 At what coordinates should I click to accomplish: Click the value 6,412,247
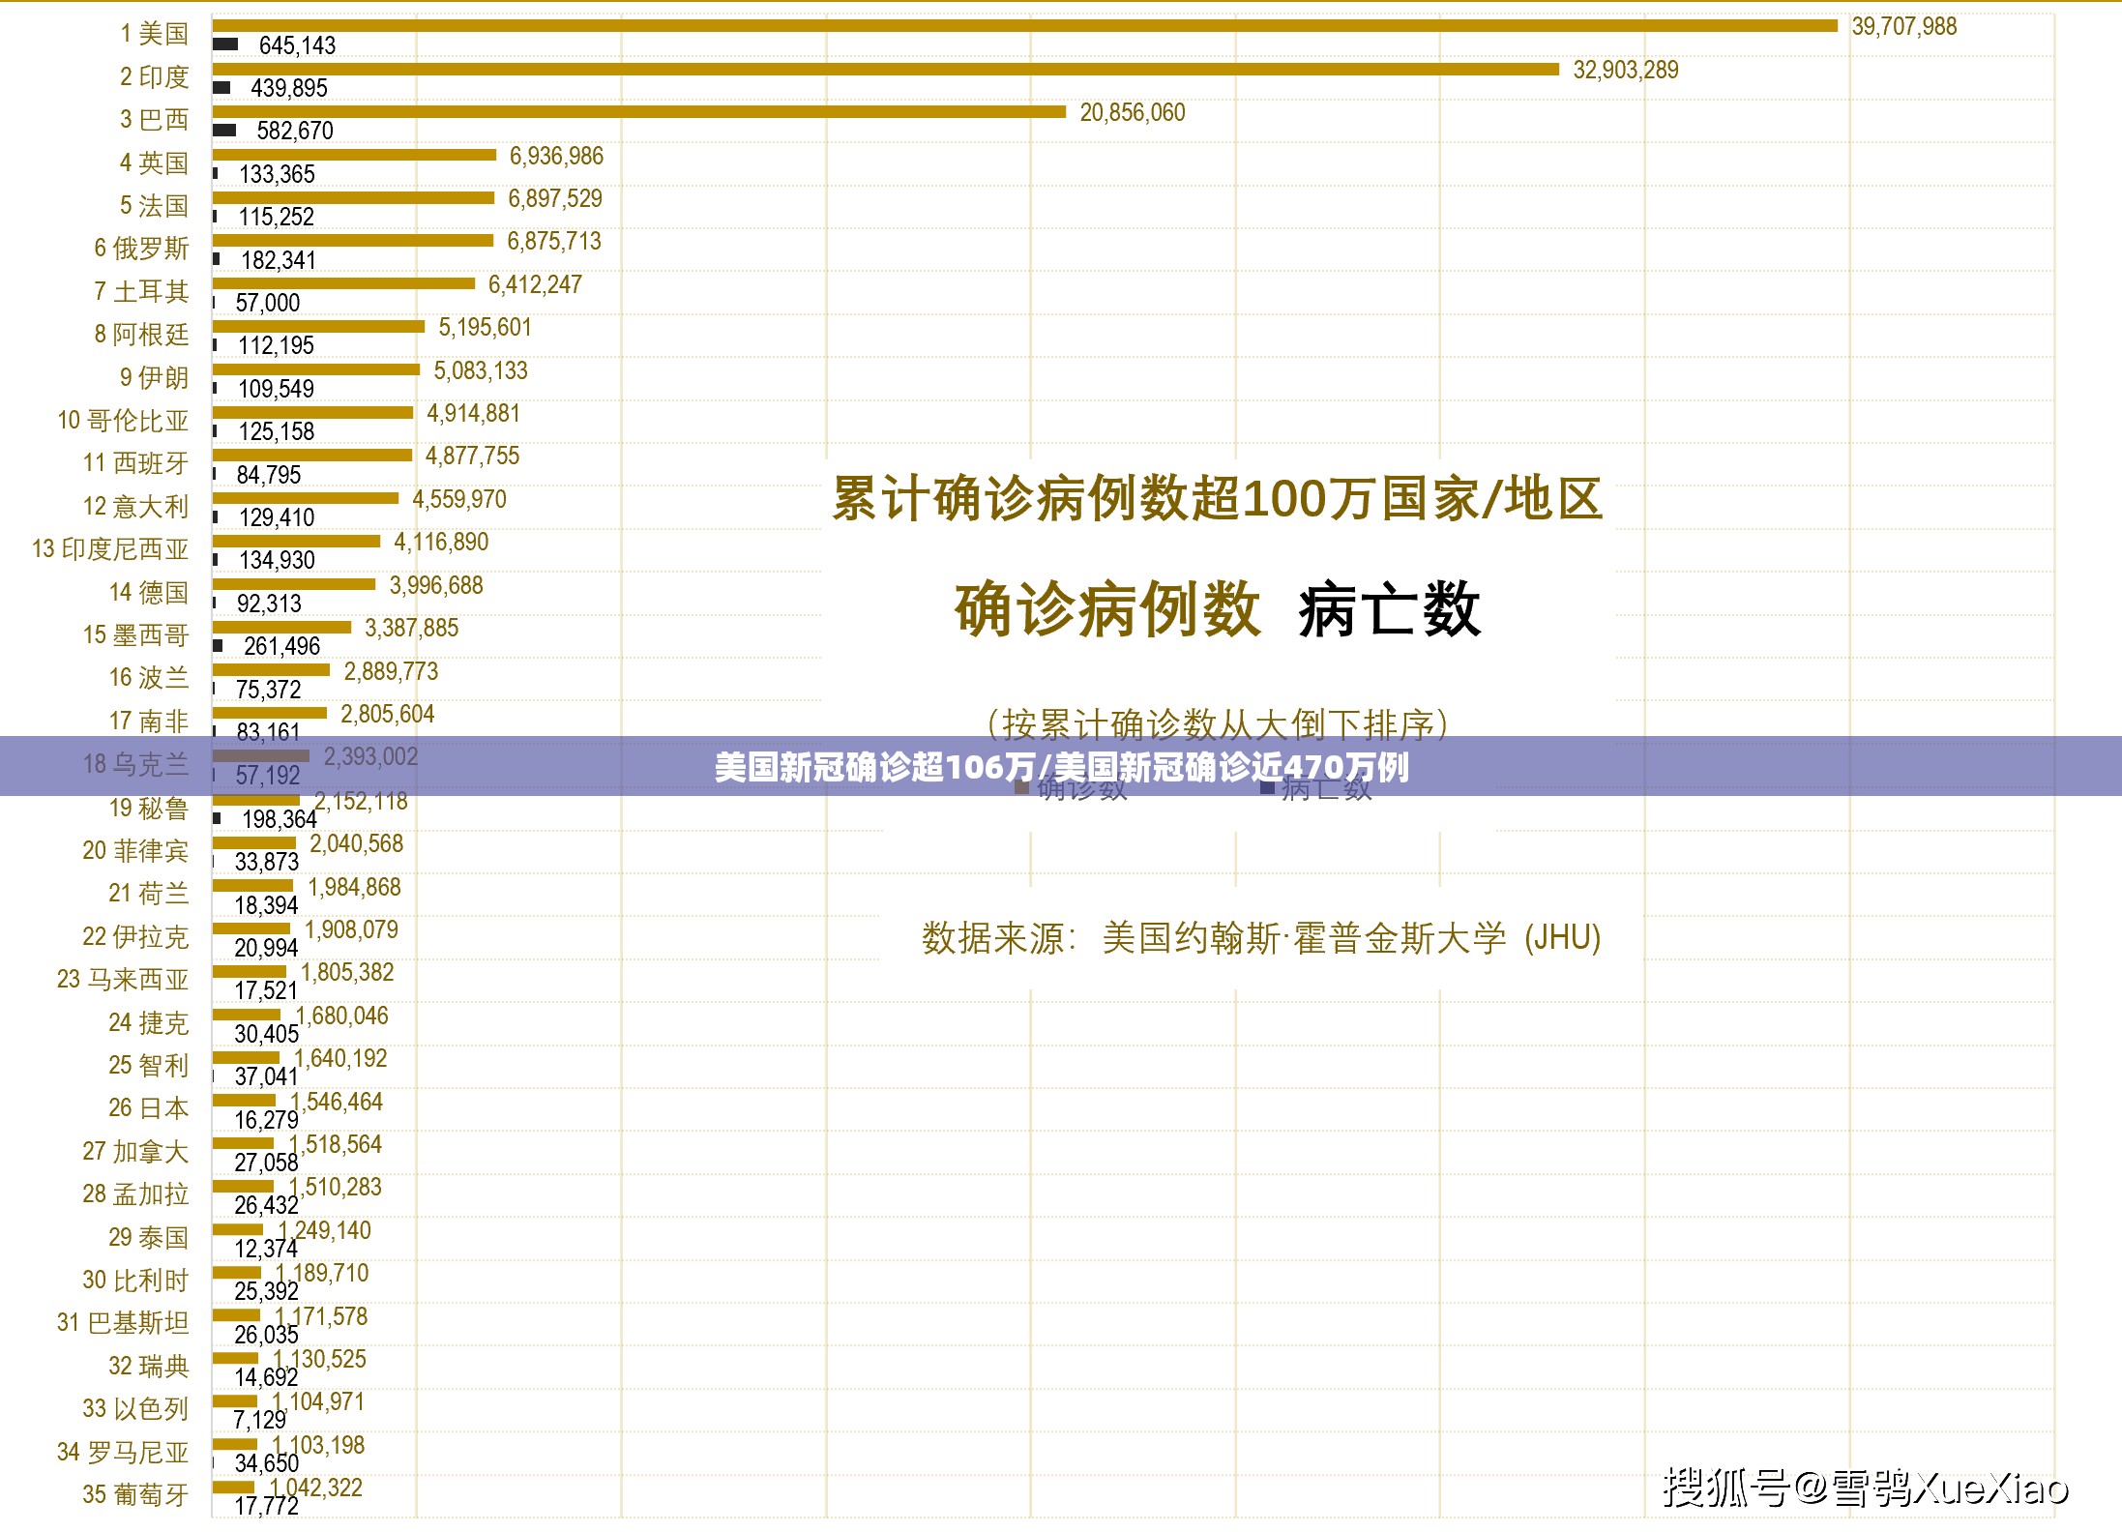[x=535, y=284]
